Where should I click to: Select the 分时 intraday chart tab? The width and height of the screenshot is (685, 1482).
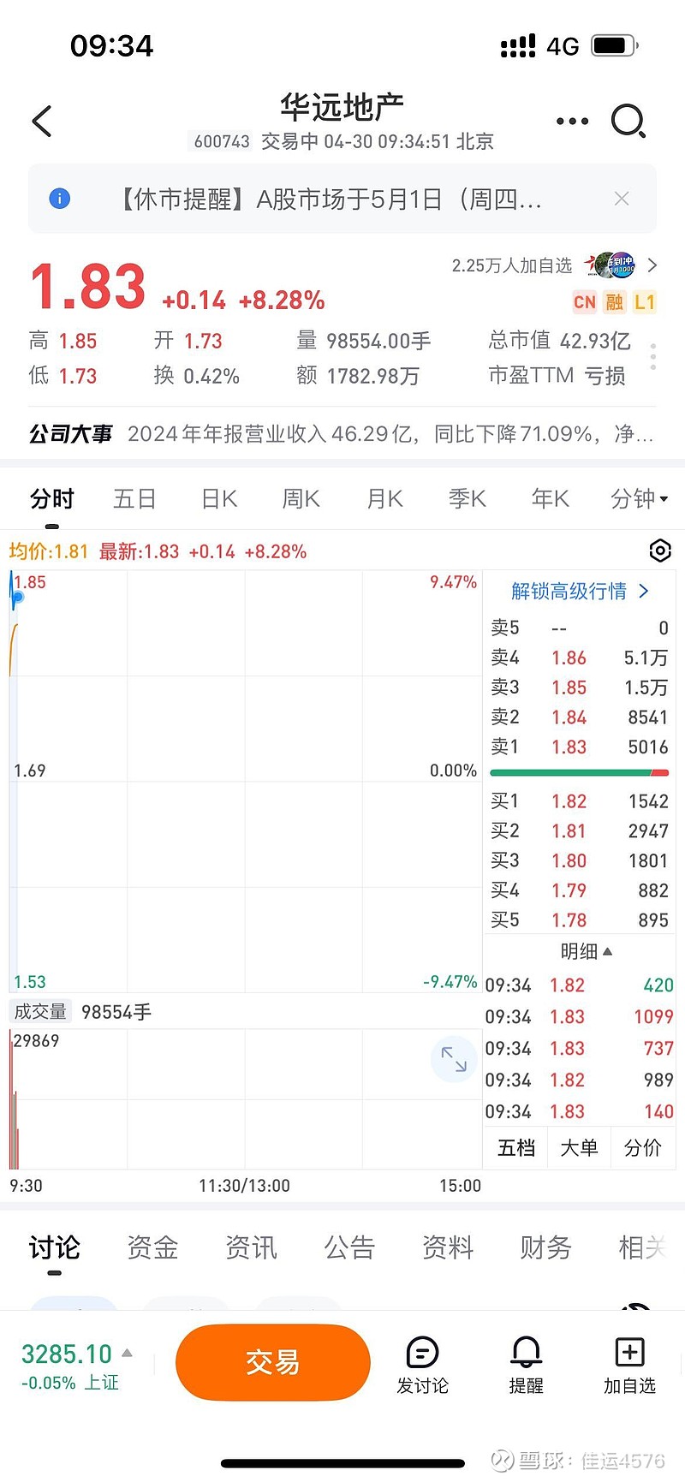tap(52, 498)
